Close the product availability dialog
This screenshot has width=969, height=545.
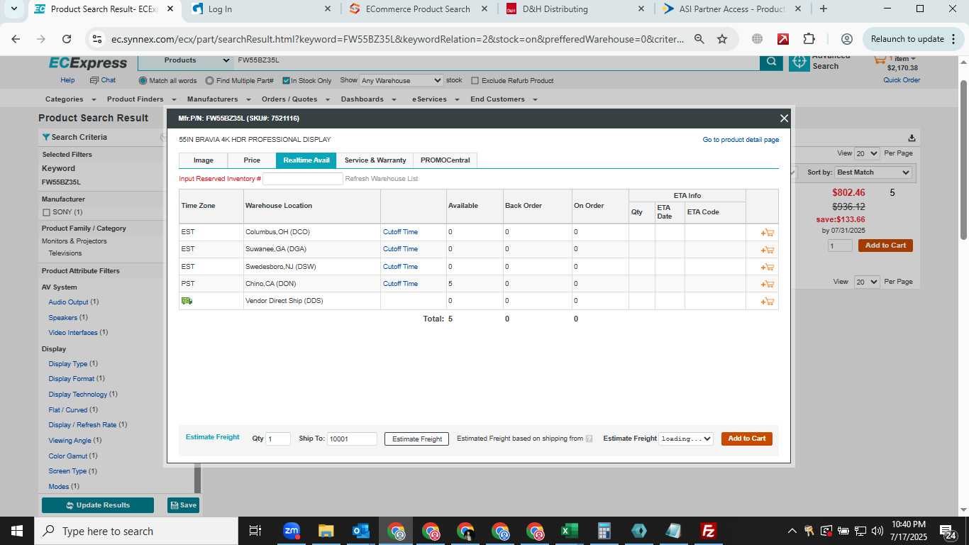[784, 119]
